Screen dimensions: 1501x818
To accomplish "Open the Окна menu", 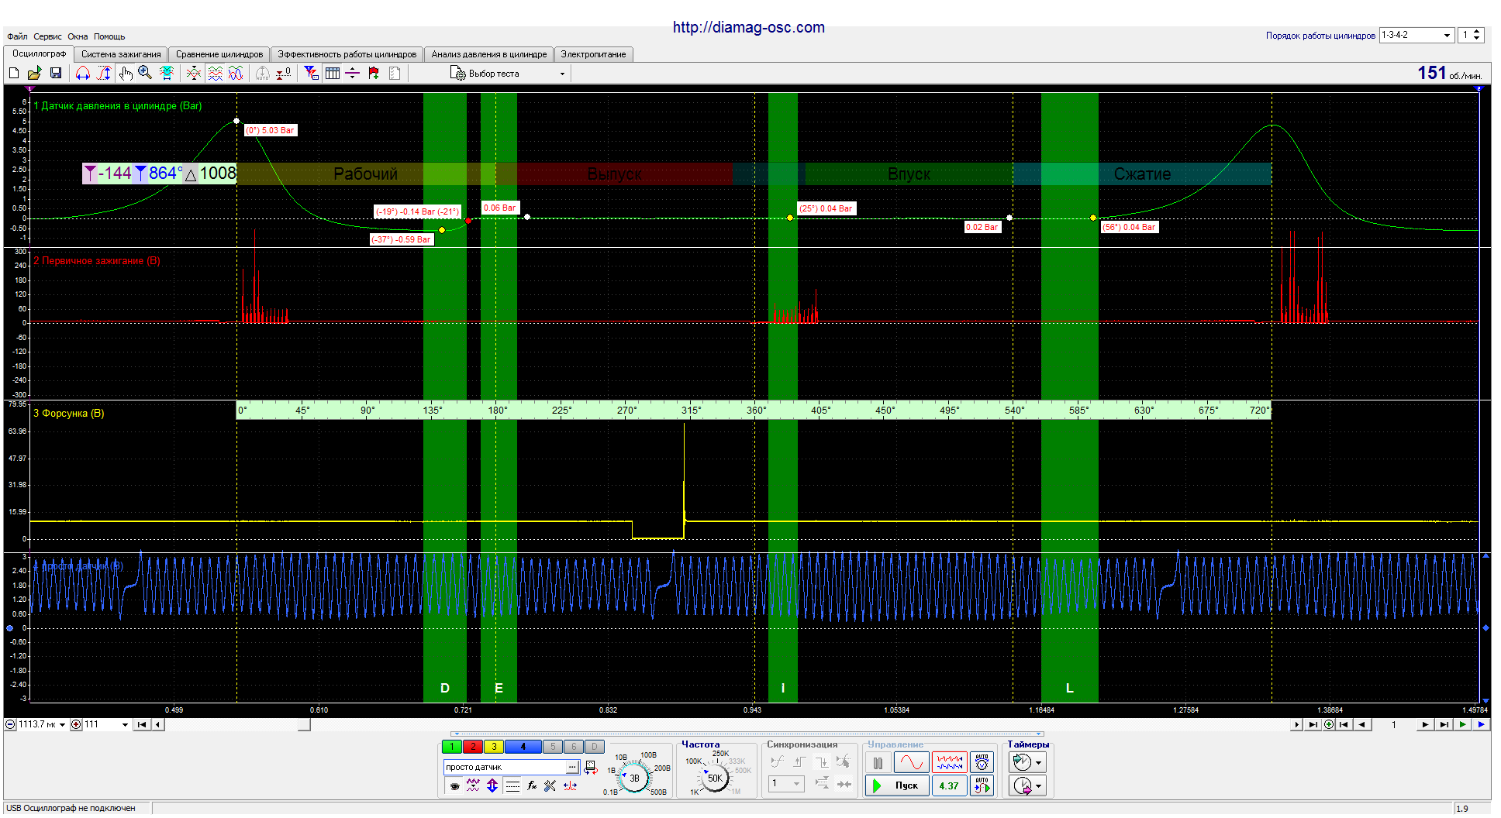I will [x=78, y=36].
